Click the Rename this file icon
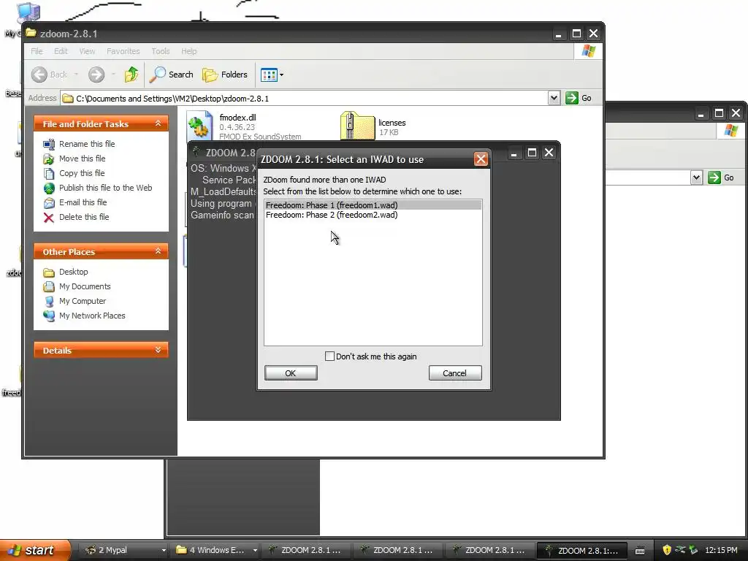This screenshot has height=561, width=748. coord(49,144)
